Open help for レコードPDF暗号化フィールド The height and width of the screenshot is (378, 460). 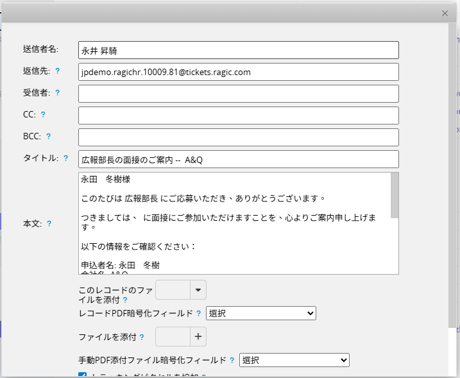(x=199, y=314)
